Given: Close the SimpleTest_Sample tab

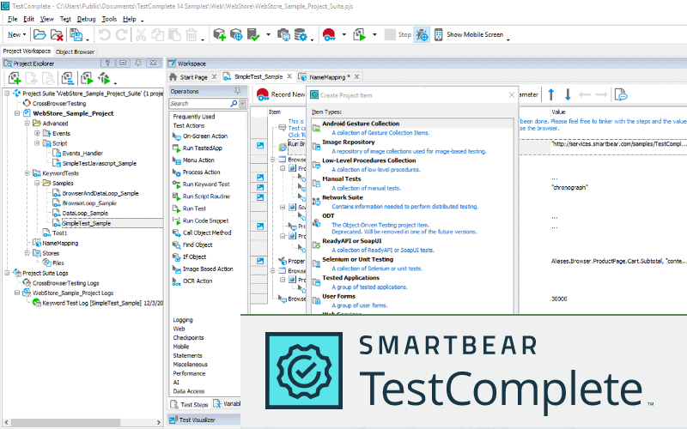Looking at the screenshot, I should (289, 76).
